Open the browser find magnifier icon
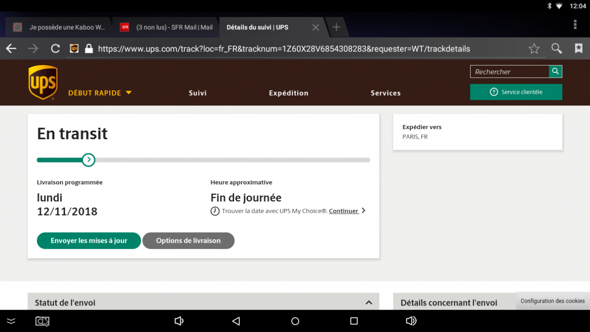Screen dimensions: 590x332 [x=557, y=49]
